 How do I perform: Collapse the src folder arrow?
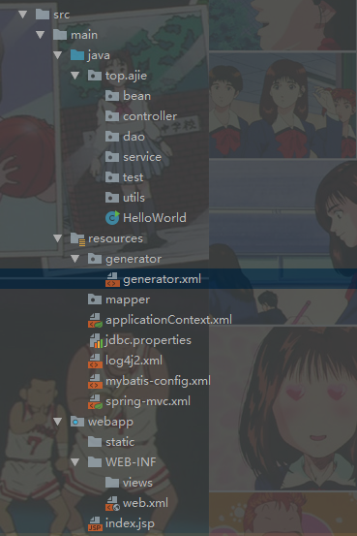point(23,15)
